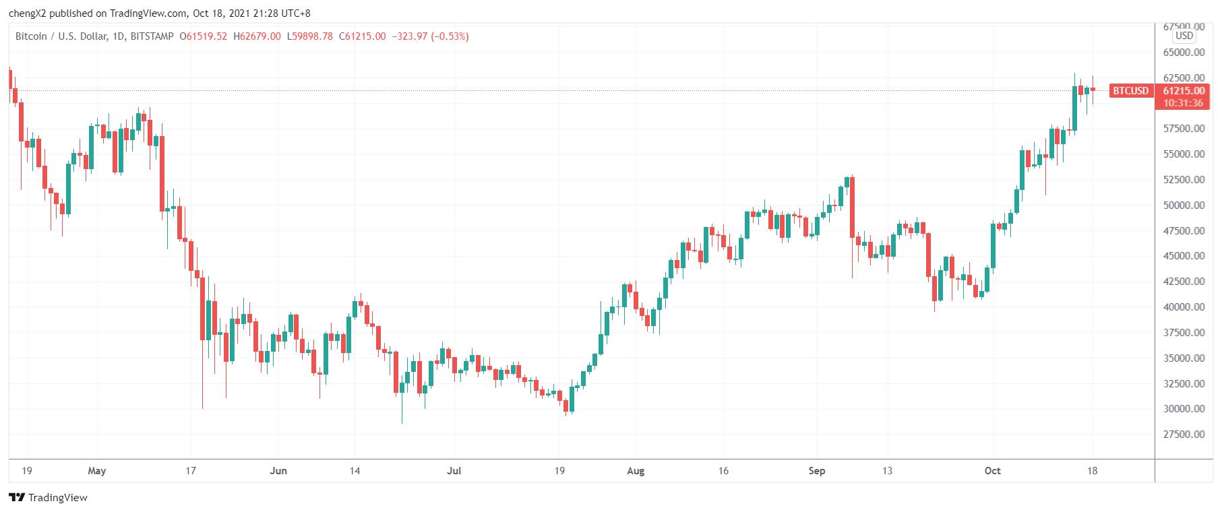Click the BITSTAMP exchange label
1222x512 pixels.
152,36
